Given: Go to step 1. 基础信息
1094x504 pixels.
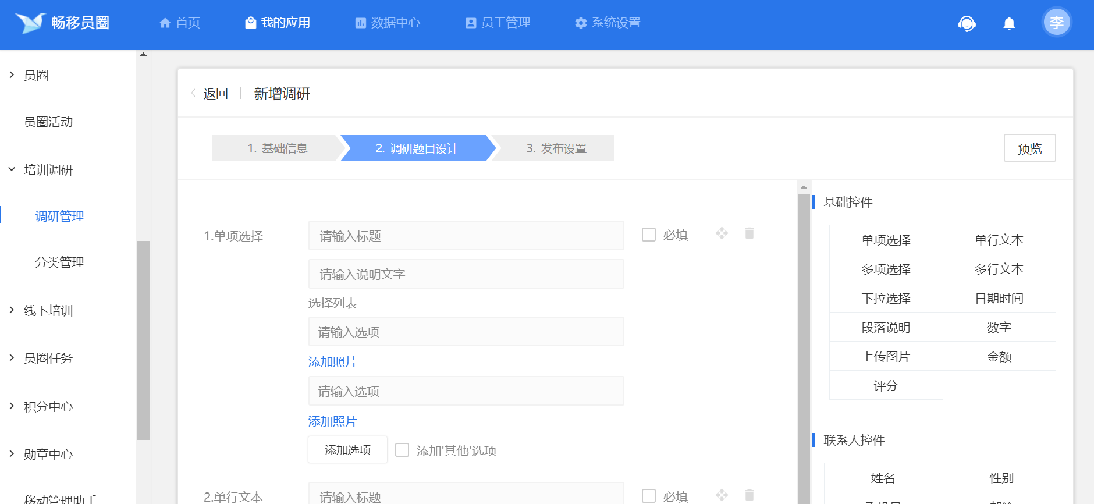Looking at the screenshot, I should click(x=278, y=148).
